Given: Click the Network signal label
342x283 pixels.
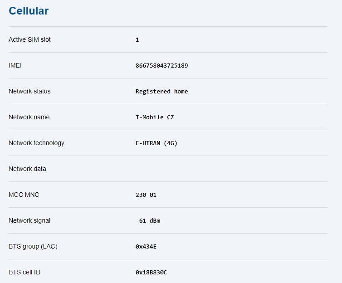Looking at the screenshot, I should 29,220.
